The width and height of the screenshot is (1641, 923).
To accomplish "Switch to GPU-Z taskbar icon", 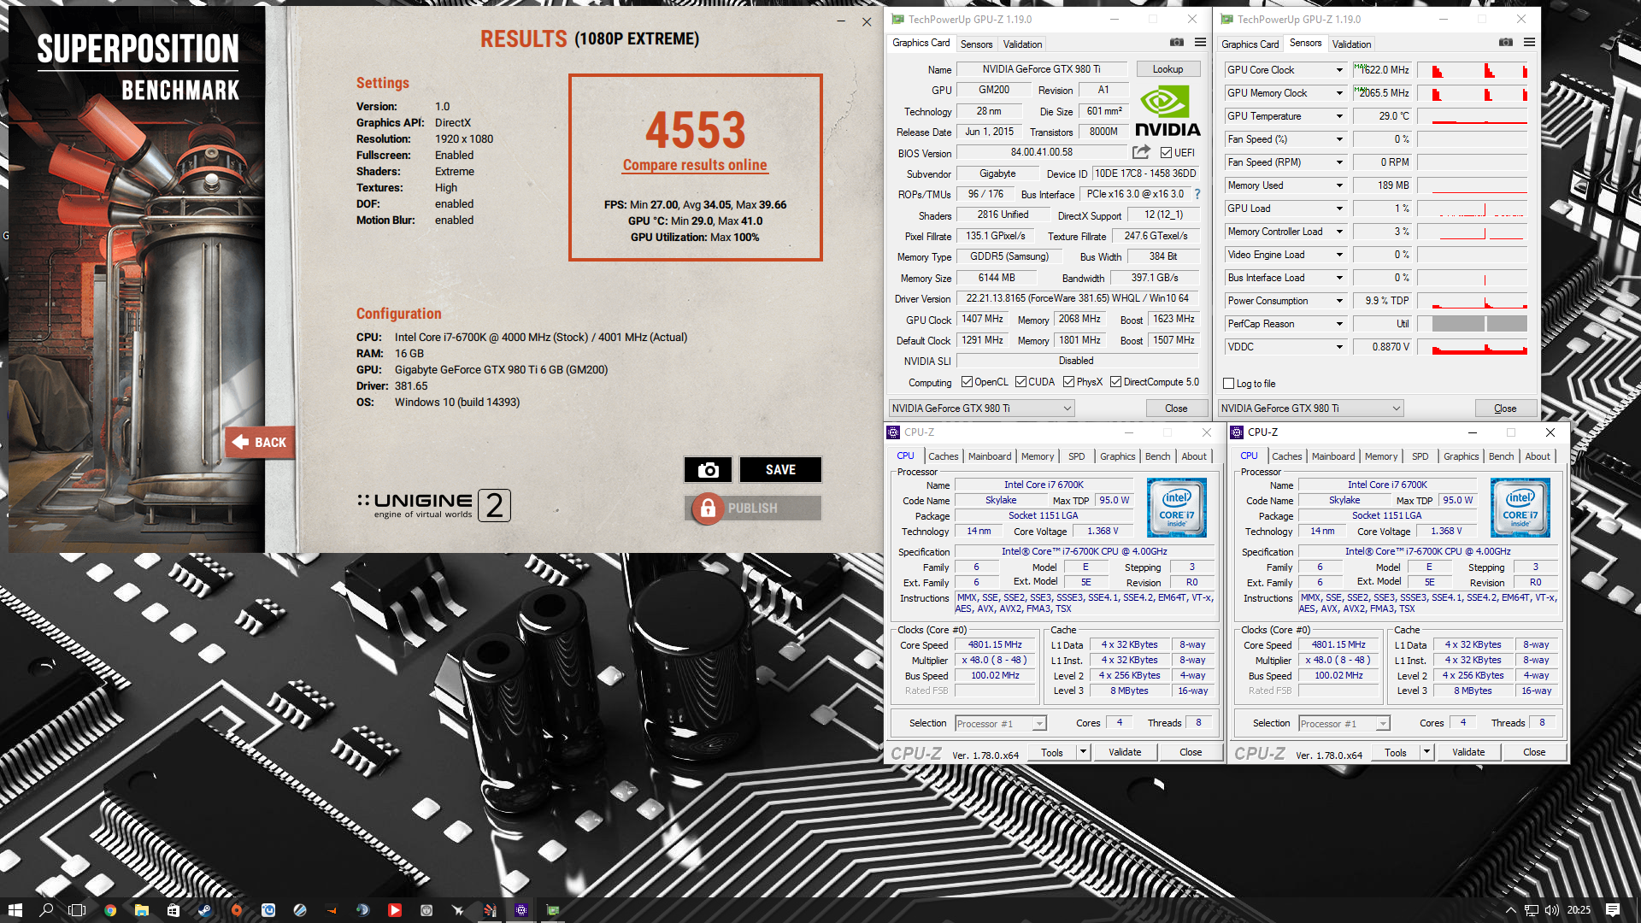I will coord(553,910).
